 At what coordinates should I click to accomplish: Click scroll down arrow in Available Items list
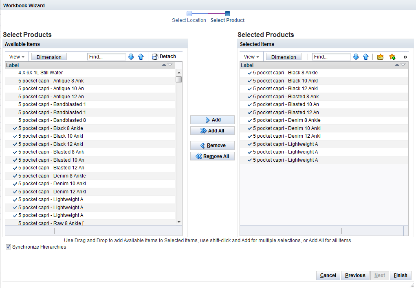point(179,222)
